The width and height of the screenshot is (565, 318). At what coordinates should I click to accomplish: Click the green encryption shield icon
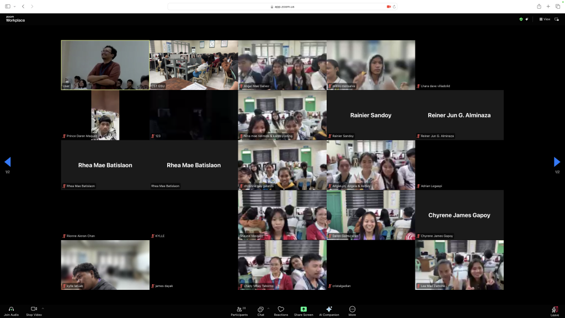pyautogui.click(x=521, y=19)
